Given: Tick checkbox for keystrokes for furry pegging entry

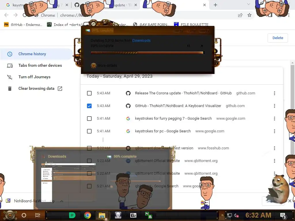Looking at the screenshot, I should (x=89, y=119).
